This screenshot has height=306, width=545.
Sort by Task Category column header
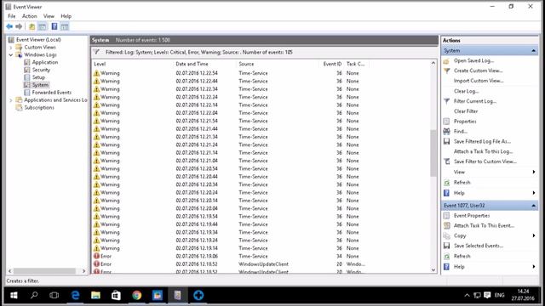(x=356, y=64)
